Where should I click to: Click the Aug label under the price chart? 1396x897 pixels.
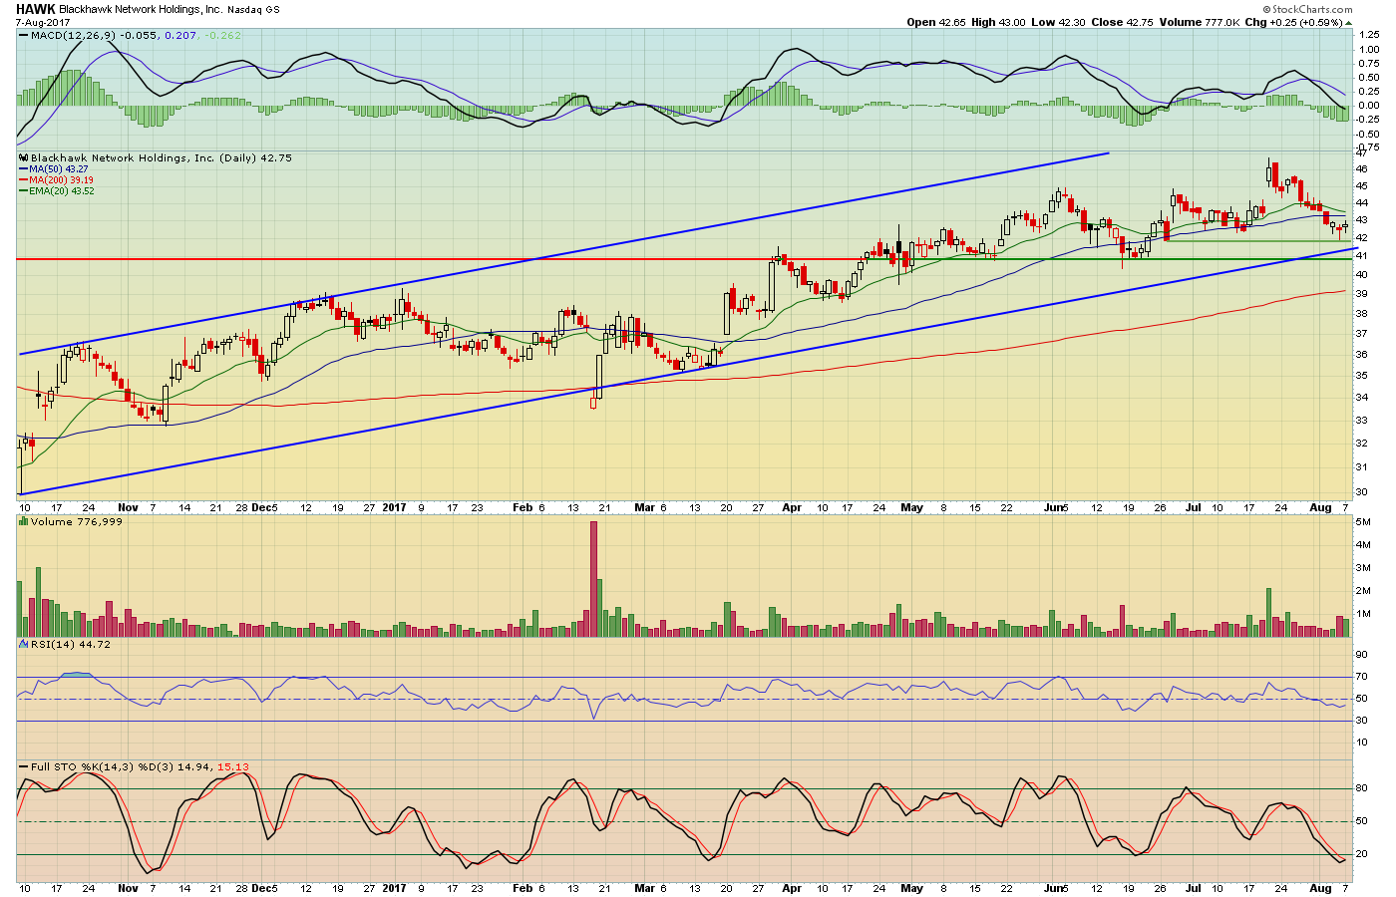click(1320, 507)
